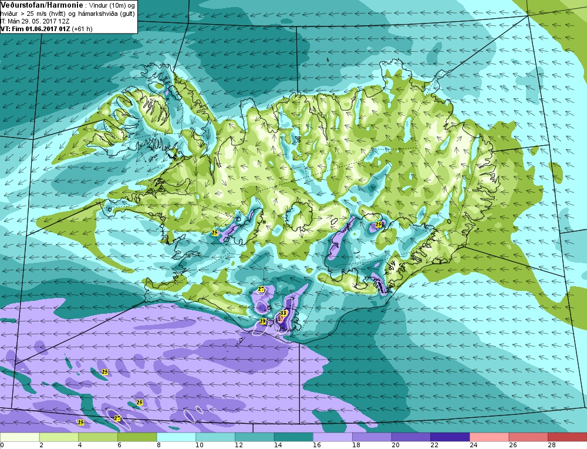This screenshot has height=449, width=587.
Task: Click the light lavender 16–18 m/s legend swatch
Action: click(x=333, y=437)
